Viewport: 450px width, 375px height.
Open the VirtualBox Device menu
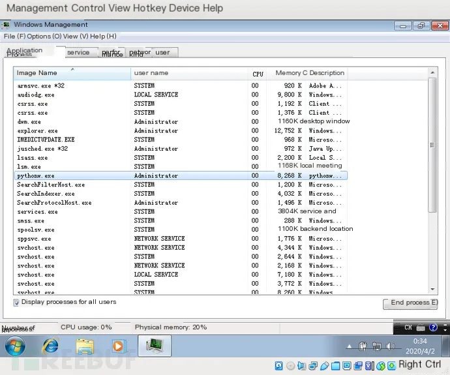click(x=185, y=8)
